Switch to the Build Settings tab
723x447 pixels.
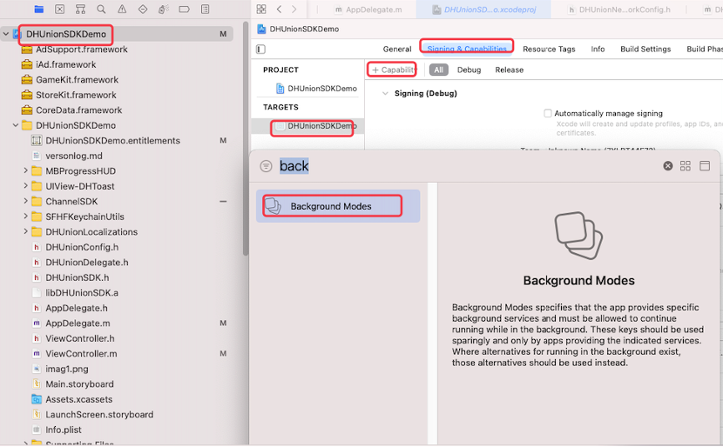click(x=645, y=50)
